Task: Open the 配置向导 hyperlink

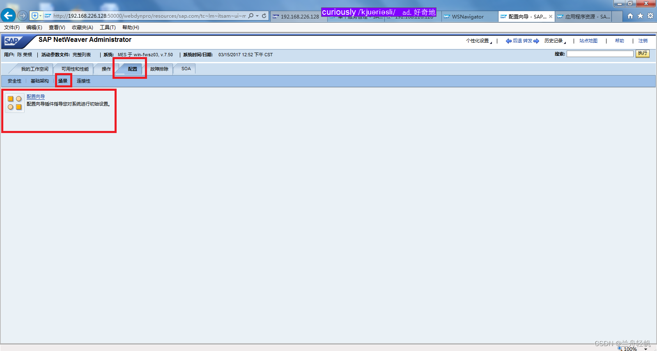Action: [36, 97]
